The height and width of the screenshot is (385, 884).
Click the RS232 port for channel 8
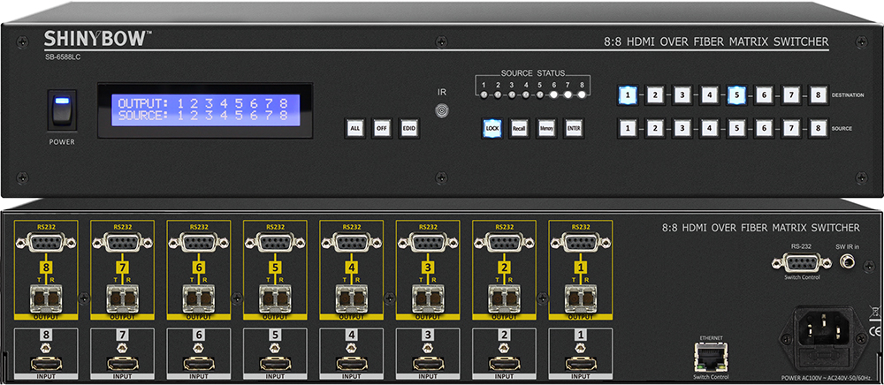(x=46, y=243)
